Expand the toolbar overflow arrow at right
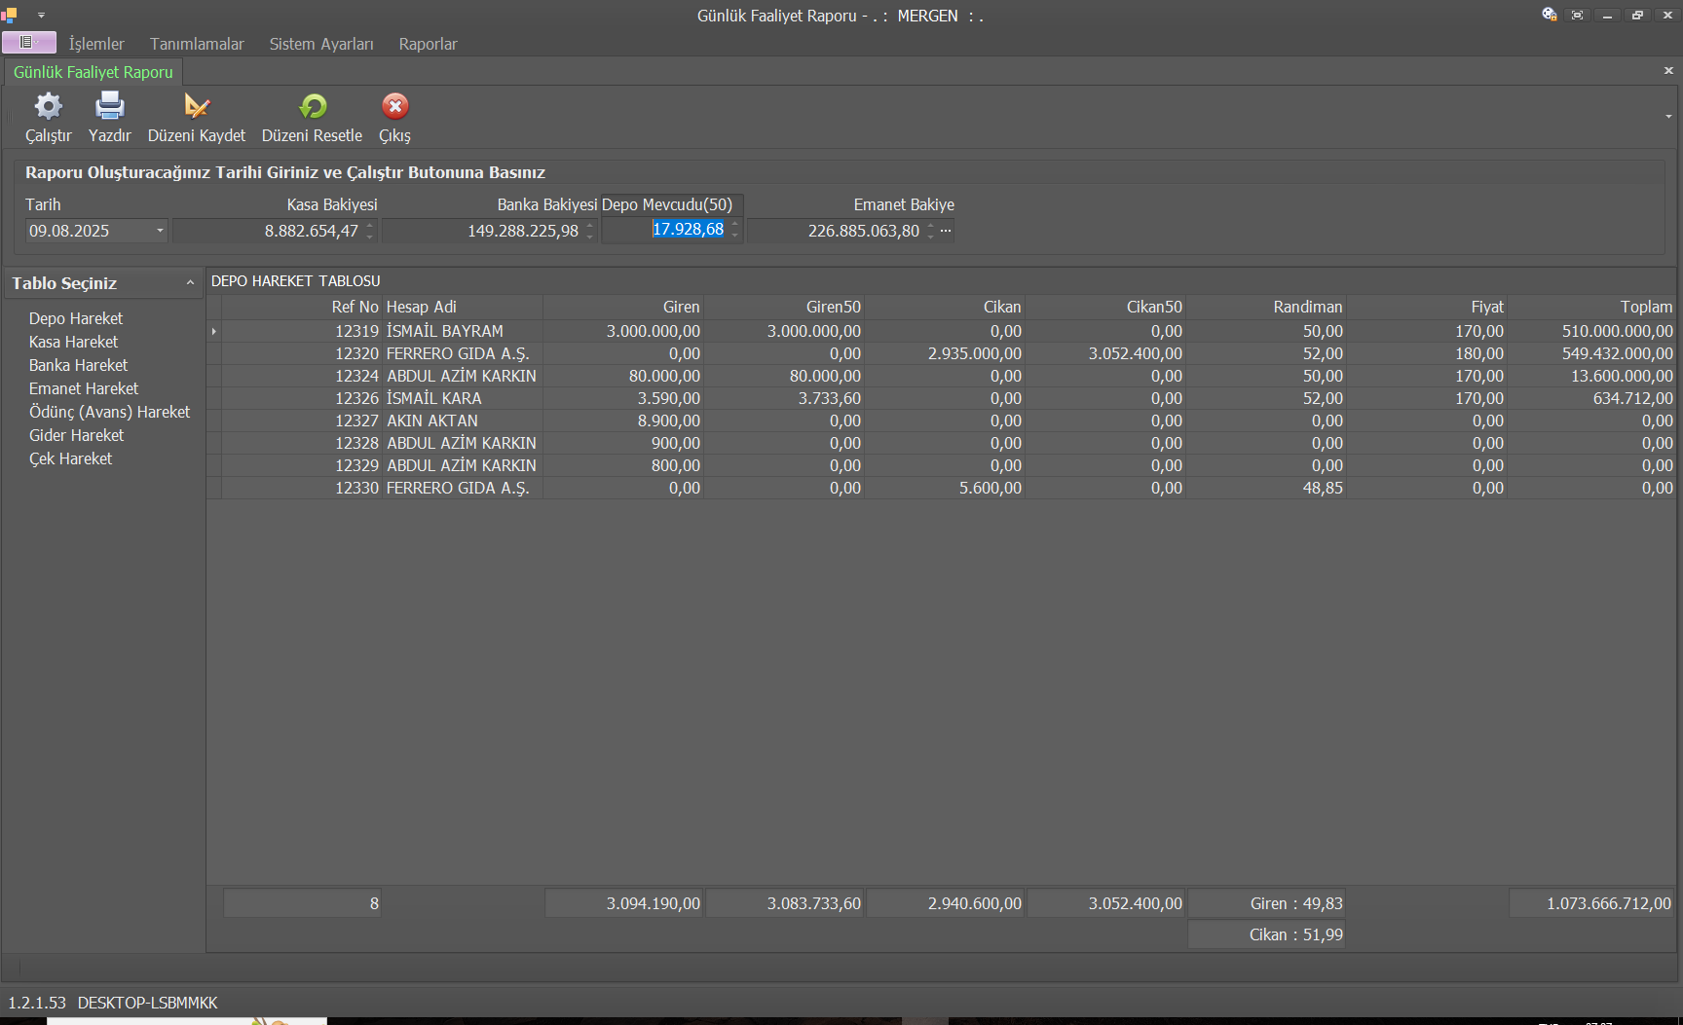 pyautogui.click(x=1668, y=117)
